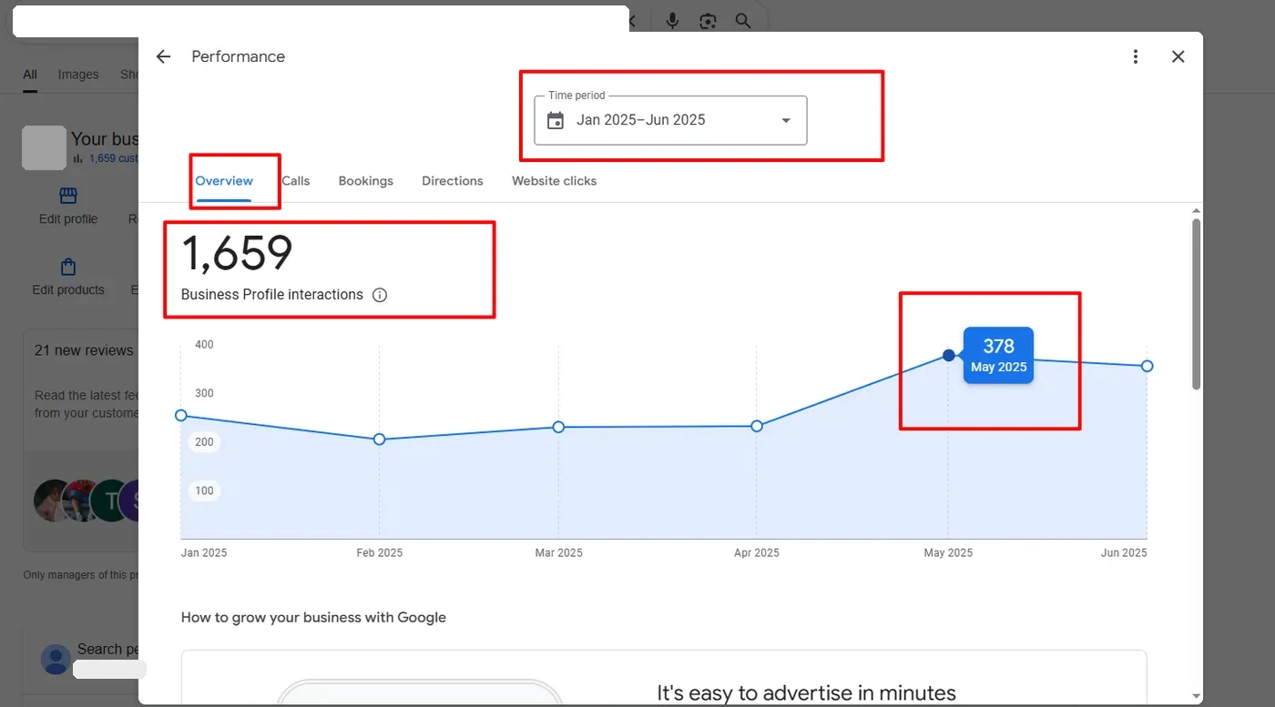Image resolution: width=1275 pixels, height=707 pixels.
Task: Open the Calls tab
Action: pos(296,181)
